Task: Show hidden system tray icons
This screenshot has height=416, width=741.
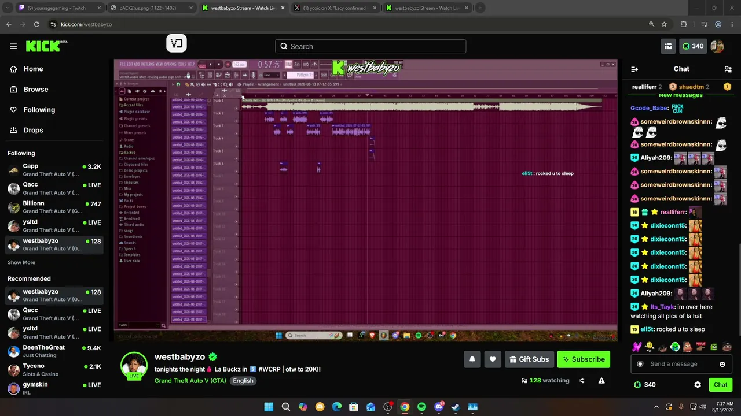Action: pyautogui.click(x=655, y=407)
